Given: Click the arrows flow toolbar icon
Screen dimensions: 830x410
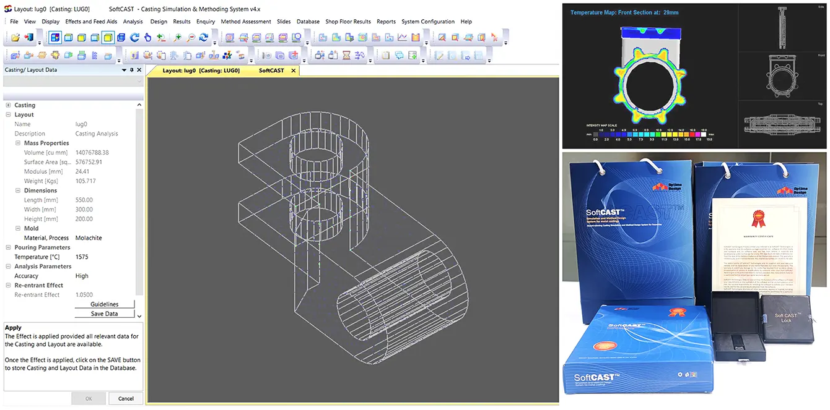Looking at the screenshot, I should pos(360,55).
